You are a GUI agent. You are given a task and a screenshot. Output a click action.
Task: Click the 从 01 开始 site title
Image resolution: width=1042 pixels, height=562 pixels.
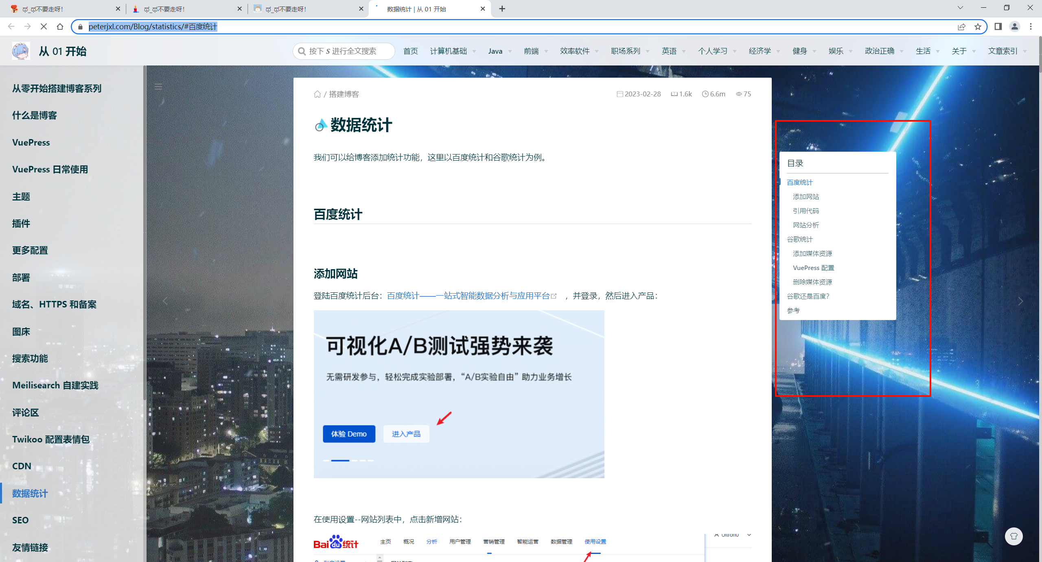click(x=63, y=51)
